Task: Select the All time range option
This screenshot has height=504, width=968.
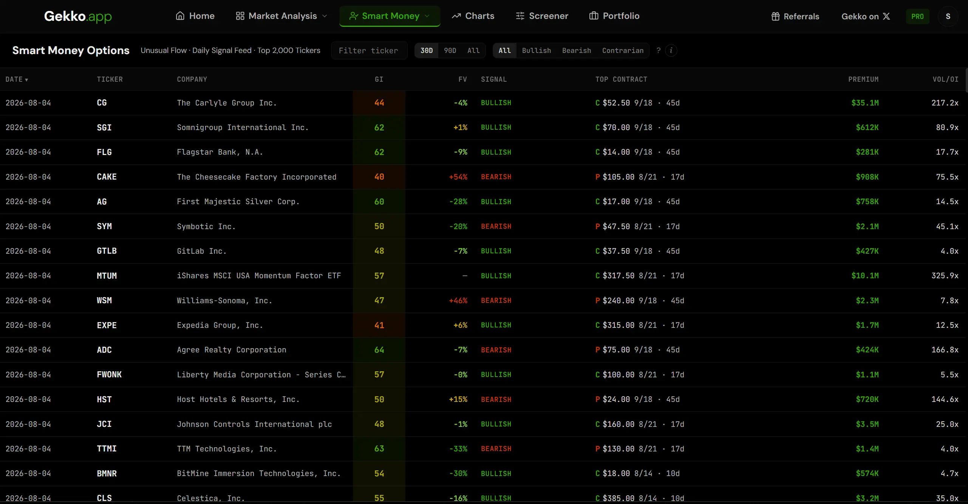Action: coord(473,50)
